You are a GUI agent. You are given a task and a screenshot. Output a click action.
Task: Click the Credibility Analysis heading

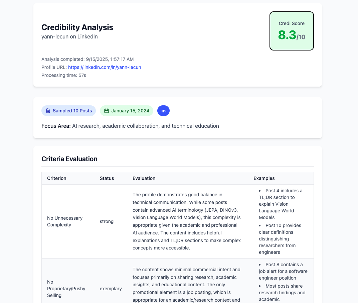pos(77,27)
